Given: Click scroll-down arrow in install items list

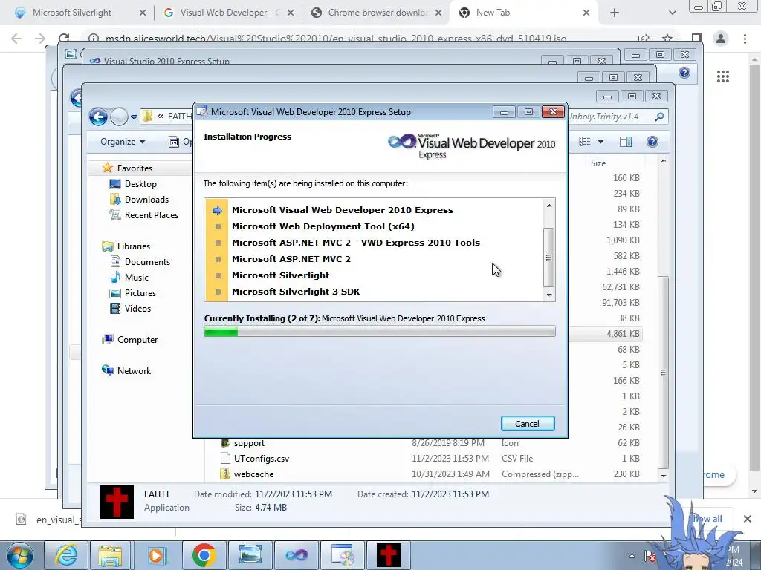Looking at the screenshot, I should 549,295.
